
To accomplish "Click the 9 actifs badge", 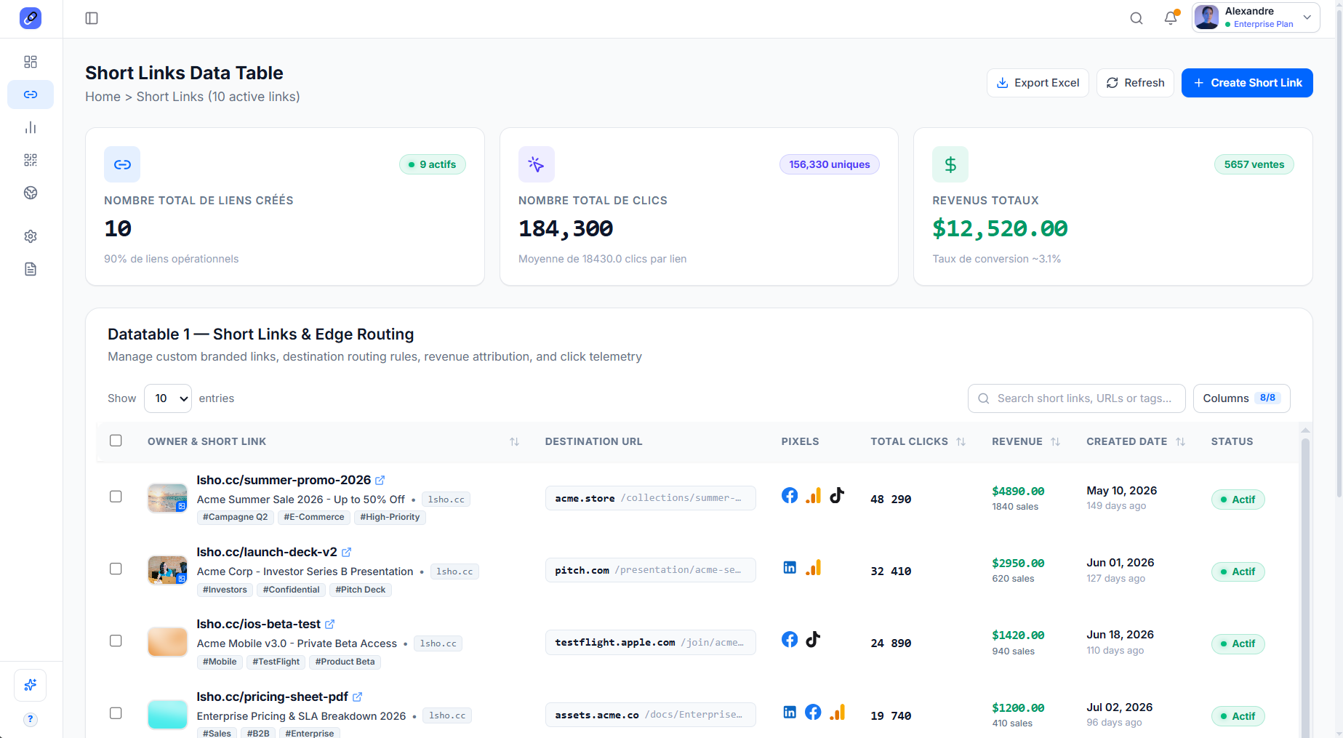I will (x=432, y=164).
